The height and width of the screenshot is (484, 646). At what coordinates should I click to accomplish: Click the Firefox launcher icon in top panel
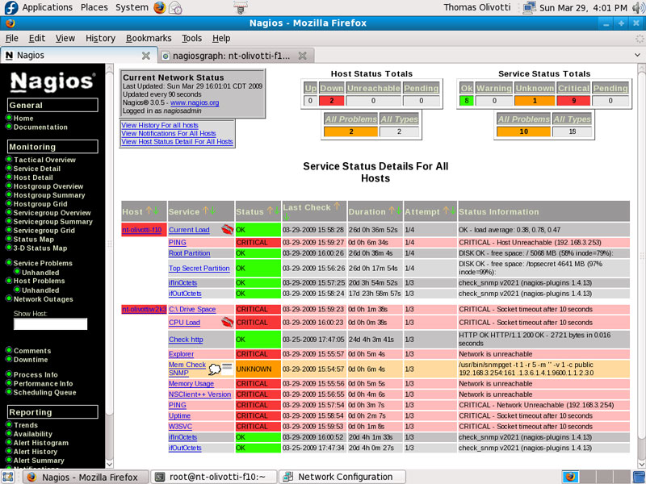tap(159, 7)
